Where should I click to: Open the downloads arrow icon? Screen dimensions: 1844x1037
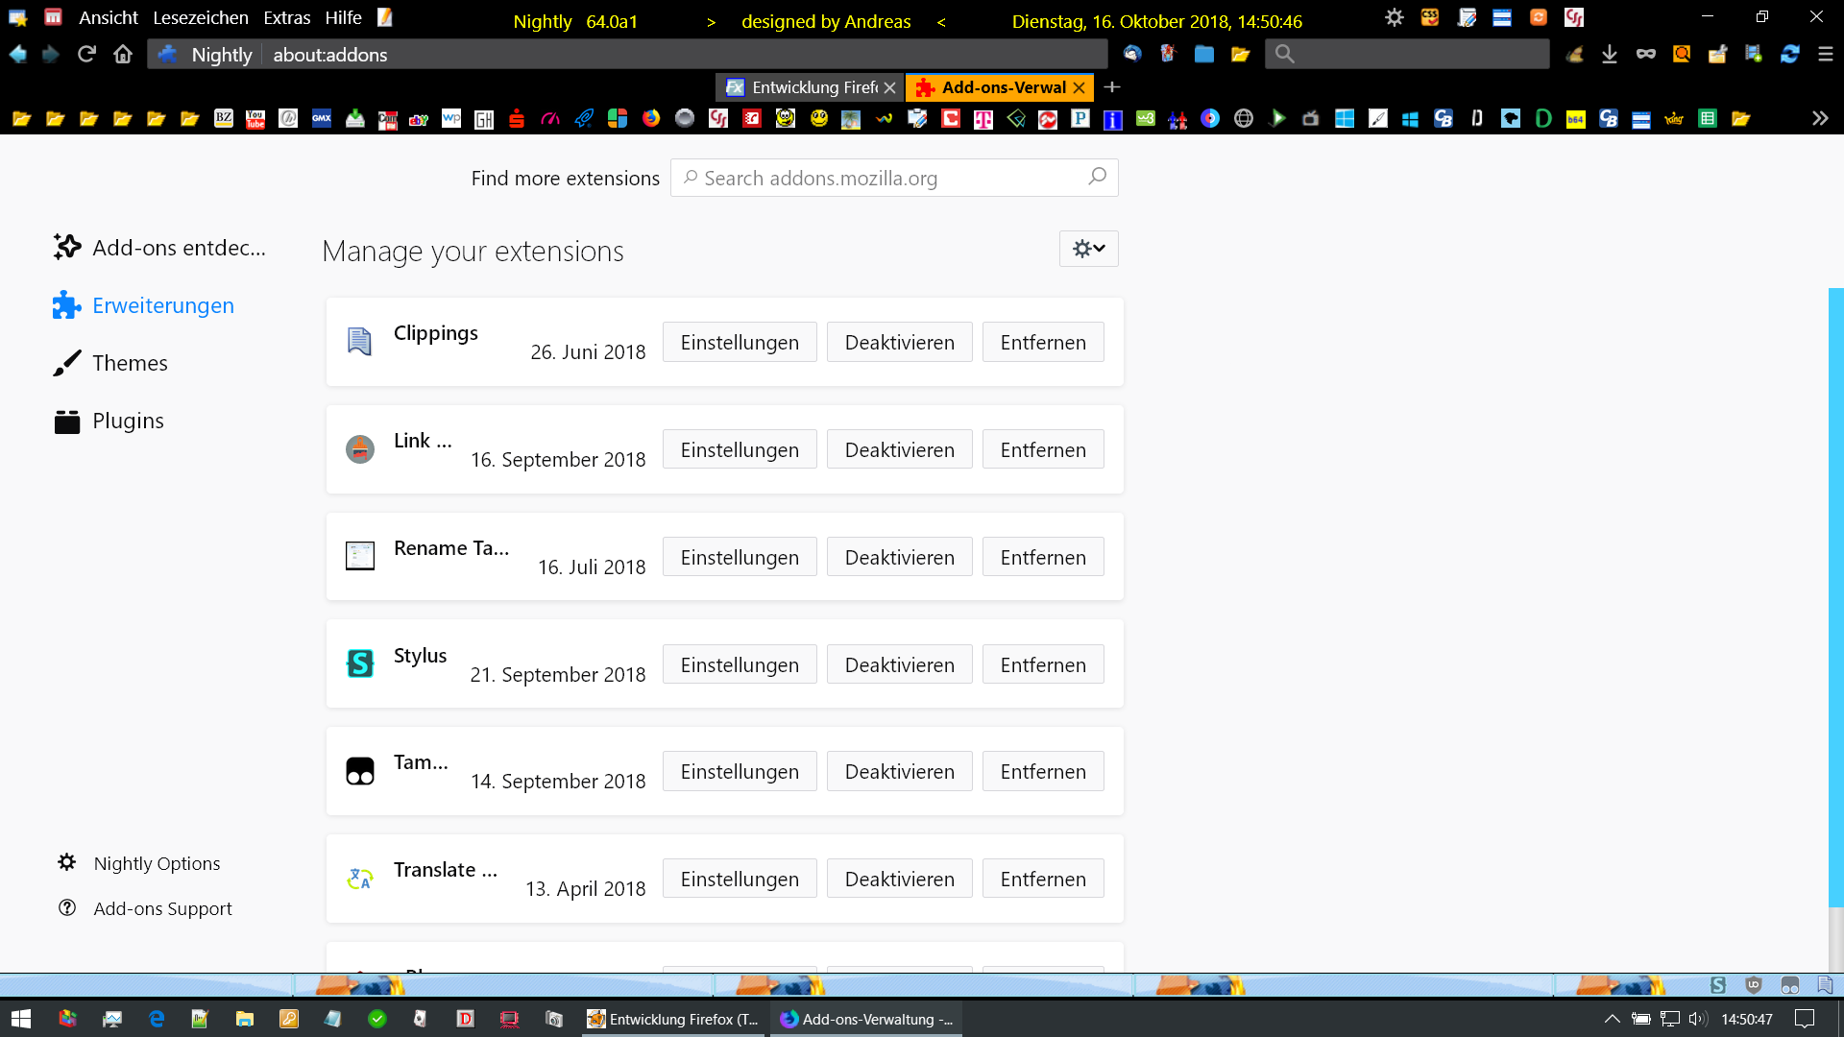pos(1610,55)
